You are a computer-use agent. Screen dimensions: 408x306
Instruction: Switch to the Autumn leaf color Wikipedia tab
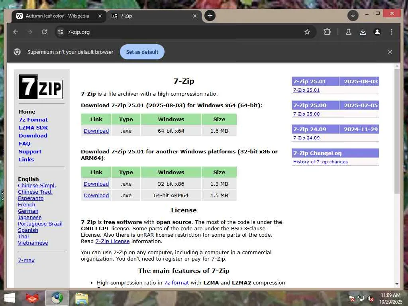[59, 16]
